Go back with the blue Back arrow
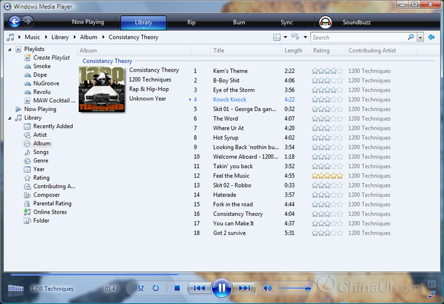444x304 pixels. [x=15, y=22]
